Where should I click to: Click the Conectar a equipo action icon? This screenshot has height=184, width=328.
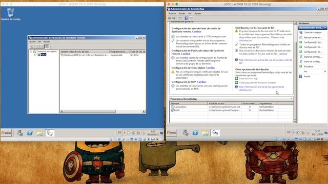301,33
